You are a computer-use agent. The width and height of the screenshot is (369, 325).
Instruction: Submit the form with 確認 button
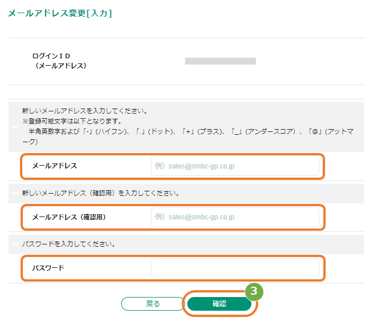(x=219, y=304)
